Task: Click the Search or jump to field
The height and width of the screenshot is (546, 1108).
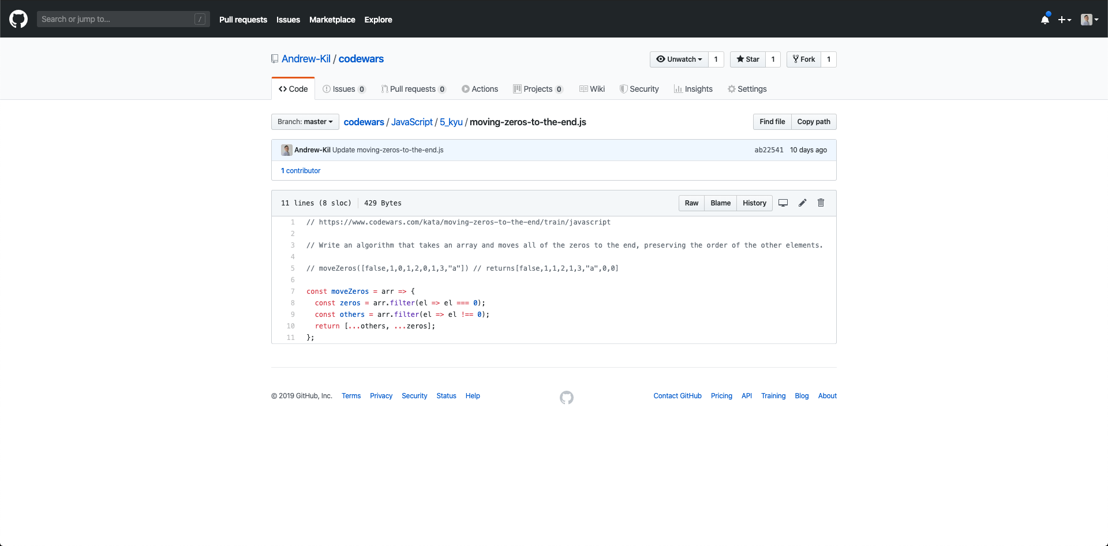Action: [x=123, y=19]
